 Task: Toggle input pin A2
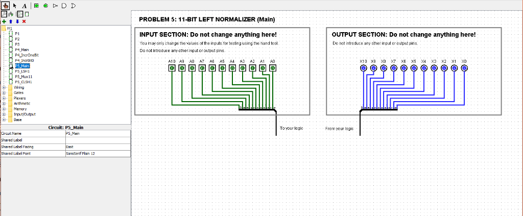pos(252,68)
